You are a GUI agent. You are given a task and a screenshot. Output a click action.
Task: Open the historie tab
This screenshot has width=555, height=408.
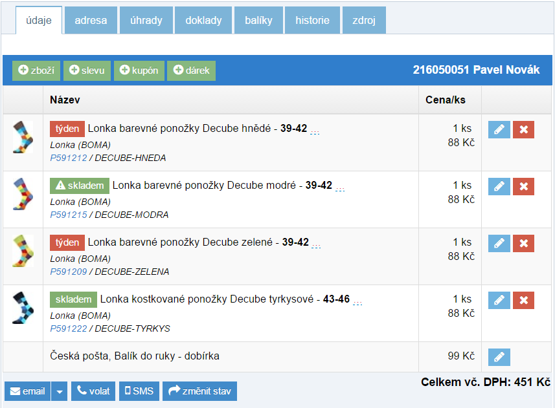click(312, 20)
